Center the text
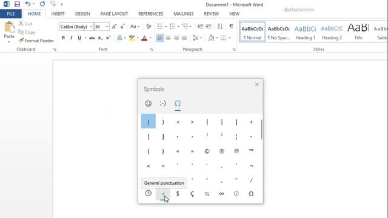The width and height of the screenshot is (388, 218). tap(168, 38)
